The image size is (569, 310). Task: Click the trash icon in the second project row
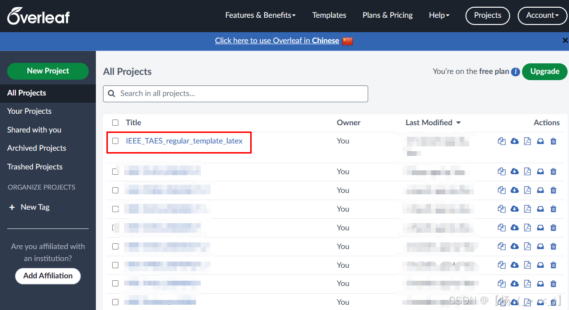click(553, 171)
